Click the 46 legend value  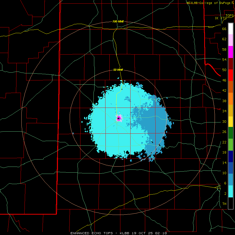pyautogui.click(x=224, y=80)
